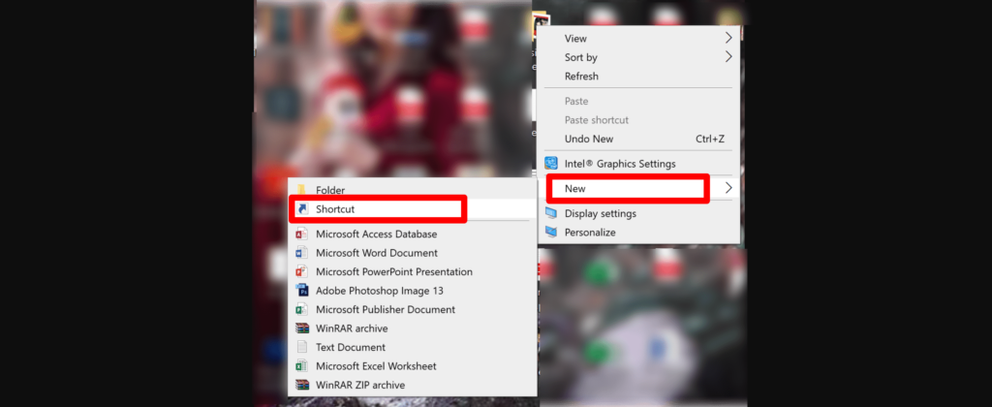Click the Ctrl+Z shortcut hint text

[709, 139]
